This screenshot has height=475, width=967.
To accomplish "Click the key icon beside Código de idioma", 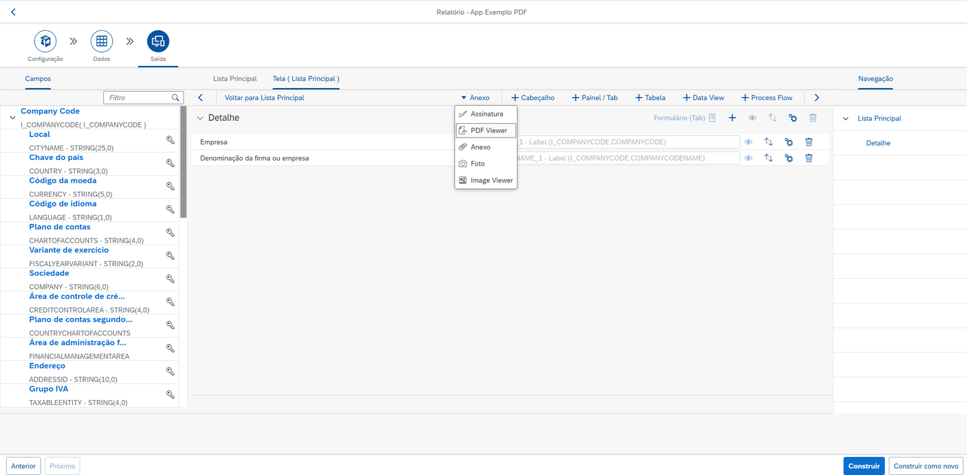I will click(x=170, y=209).
